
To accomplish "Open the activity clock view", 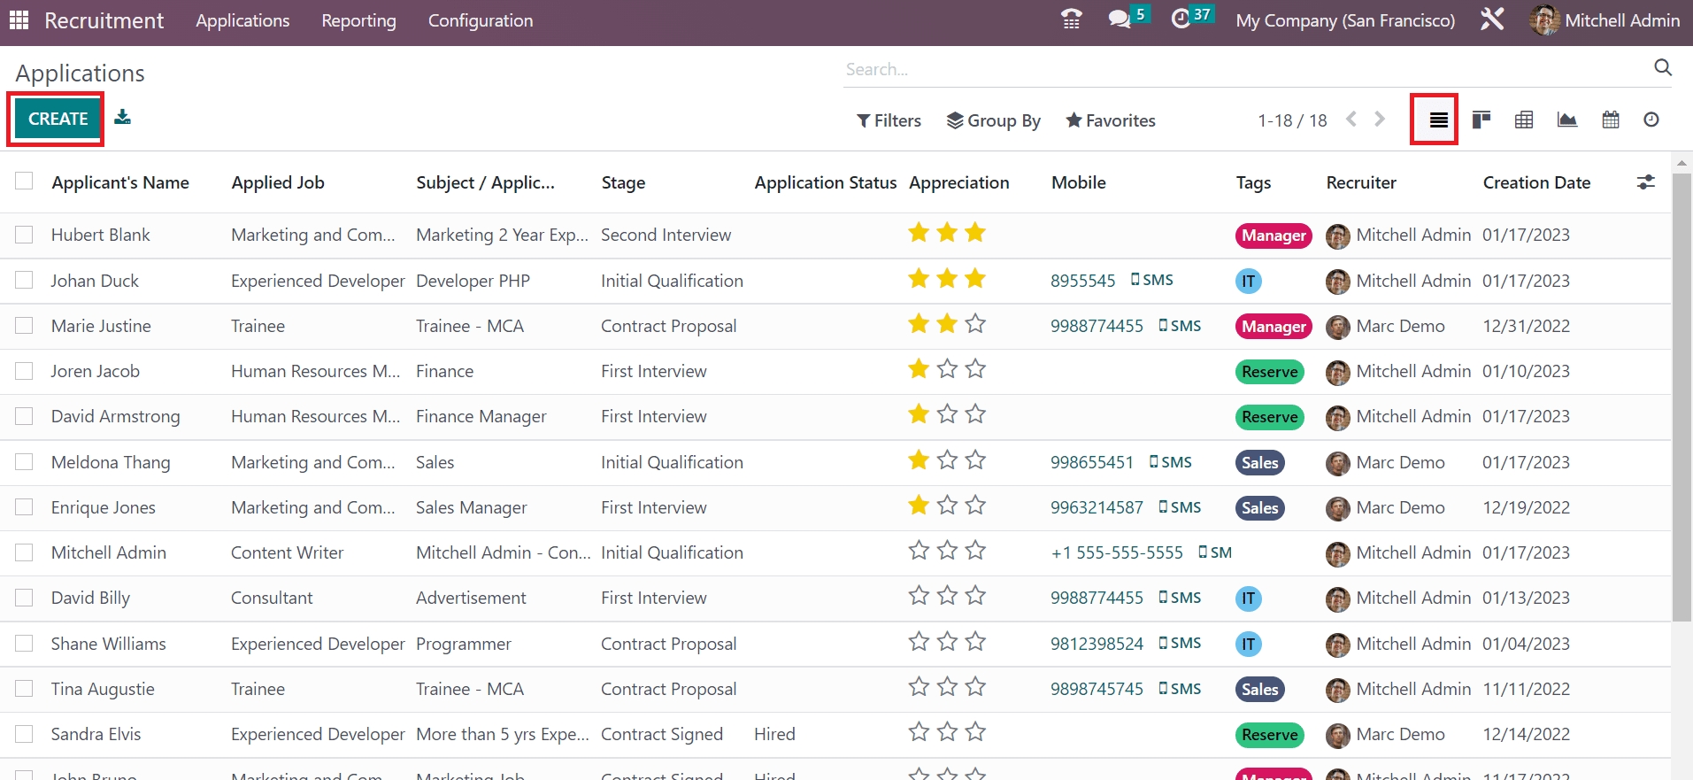I will (x=1651, y=120).
